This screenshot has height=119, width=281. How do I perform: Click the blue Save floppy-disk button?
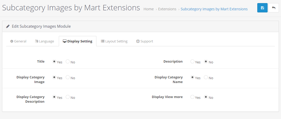point(262,8)
